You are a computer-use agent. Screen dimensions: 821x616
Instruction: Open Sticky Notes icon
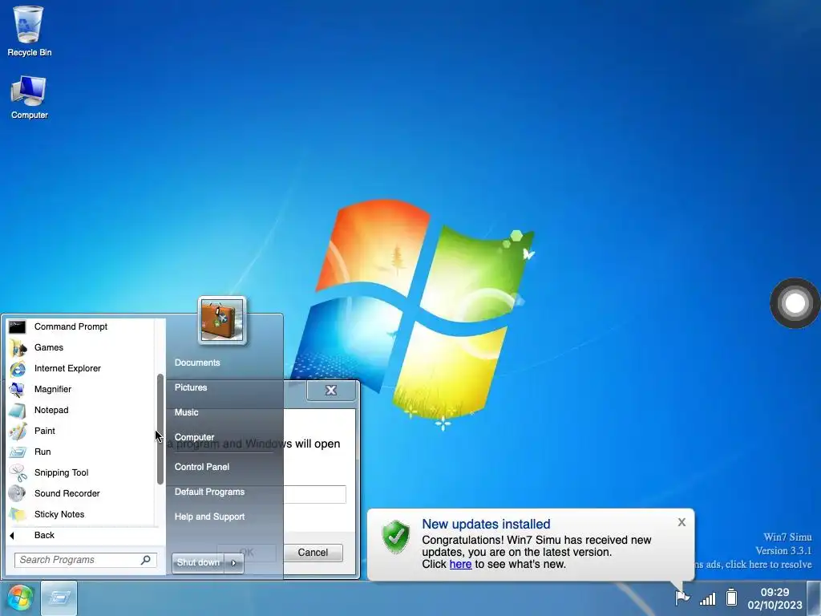point(18,514)
